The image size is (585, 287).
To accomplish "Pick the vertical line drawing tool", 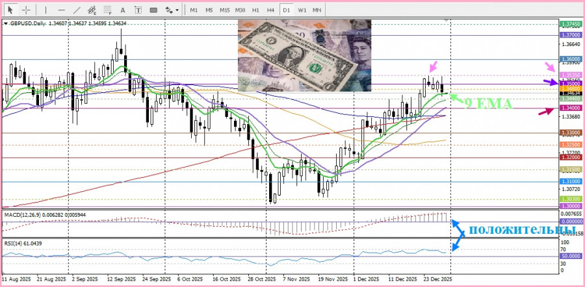I will 45,10.
